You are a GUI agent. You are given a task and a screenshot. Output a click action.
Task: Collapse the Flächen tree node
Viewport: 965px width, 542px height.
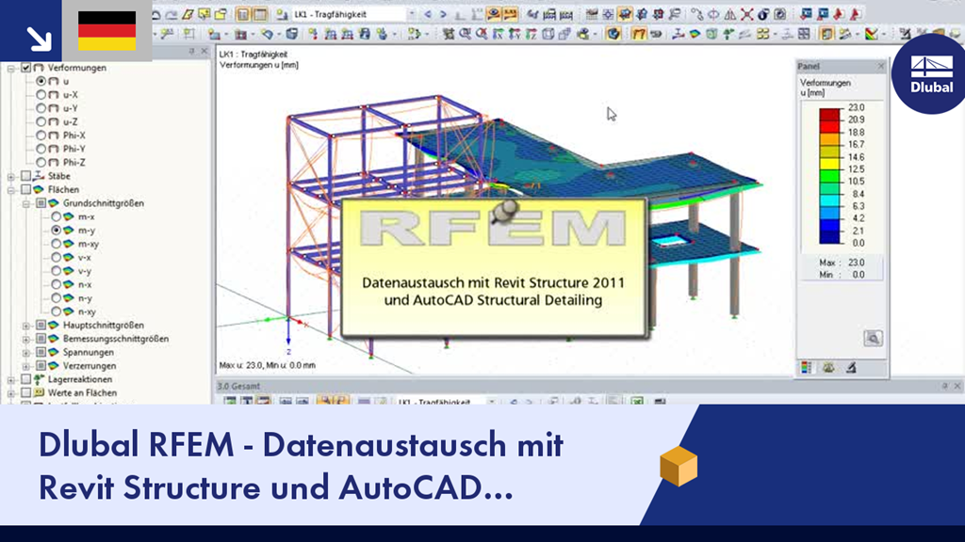click(x=11, y=190)
